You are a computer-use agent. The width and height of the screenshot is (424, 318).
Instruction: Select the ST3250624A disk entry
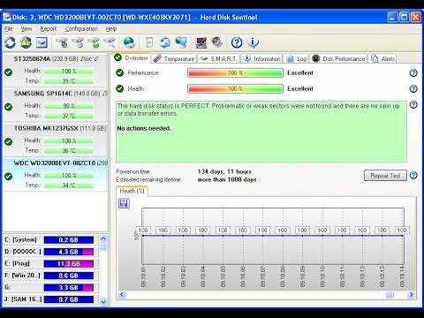(x=56, y=70)
